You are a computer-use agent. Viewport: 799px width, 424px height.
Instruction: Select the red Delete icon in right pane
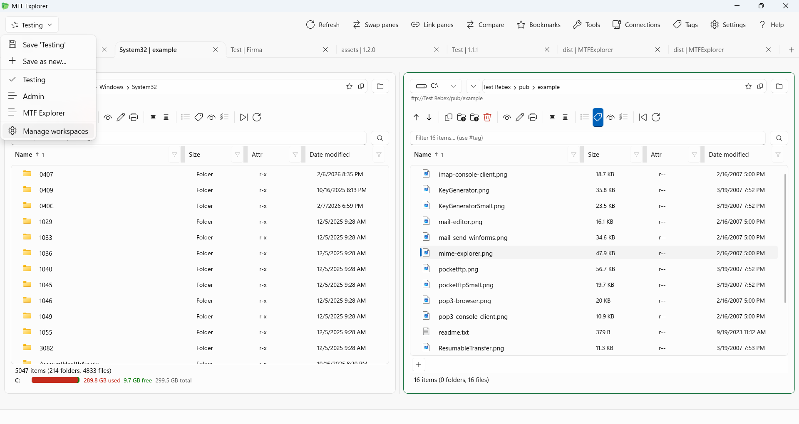coord(487,118)
